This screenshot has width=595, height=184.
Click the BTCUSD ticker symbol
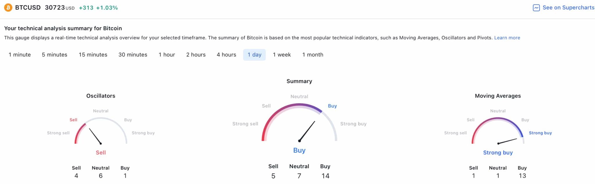[x=28, y=8]
